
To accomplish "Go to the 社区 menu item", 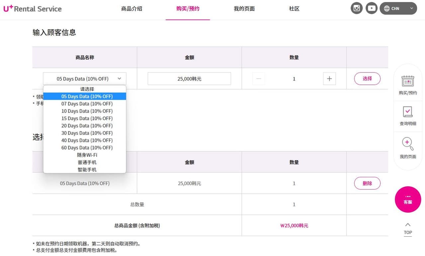I will (294, 9).
